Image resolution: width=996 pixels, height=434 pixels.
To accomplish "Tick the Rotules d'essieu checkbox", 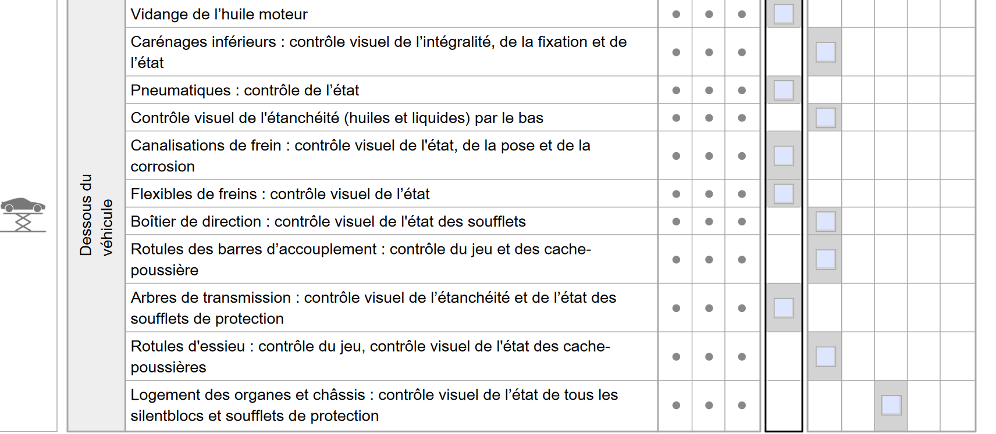I will point(826,357).
